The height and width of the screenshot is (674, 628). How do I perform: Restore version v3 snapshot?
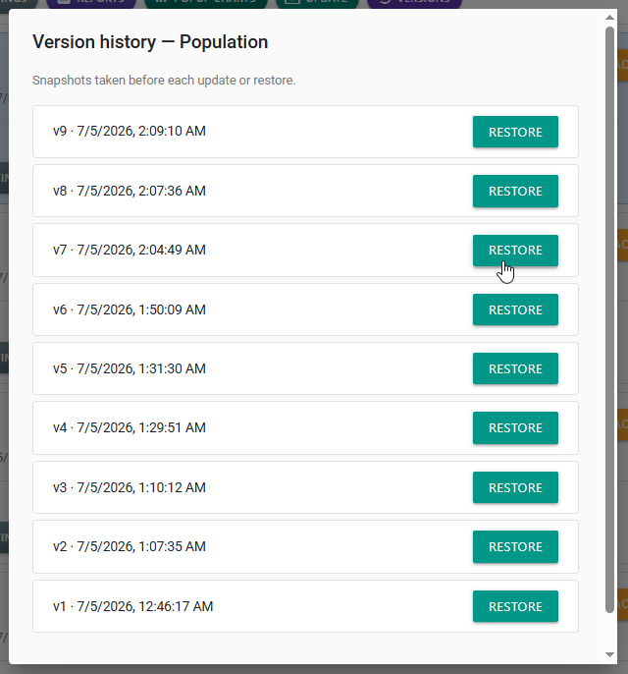[515, 487]
